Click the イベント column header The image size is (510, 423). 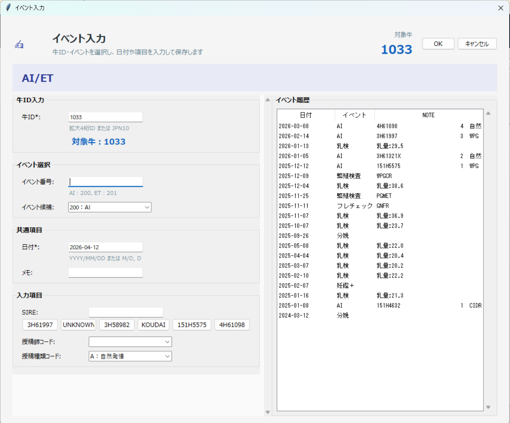pos(354,115)
